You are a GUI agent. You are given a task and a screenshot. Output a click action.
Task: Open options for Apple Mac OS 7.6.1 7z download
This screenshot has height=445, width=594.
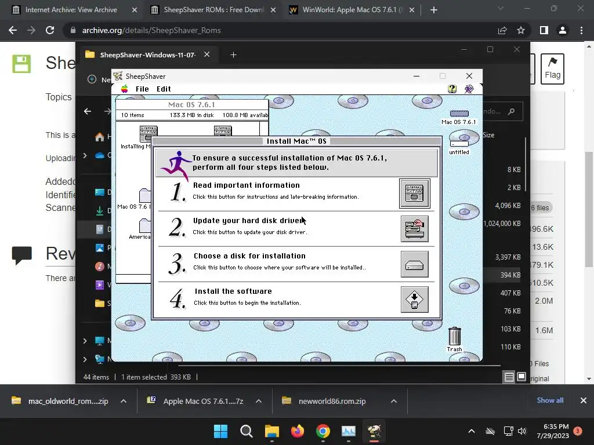click(259, 401)
